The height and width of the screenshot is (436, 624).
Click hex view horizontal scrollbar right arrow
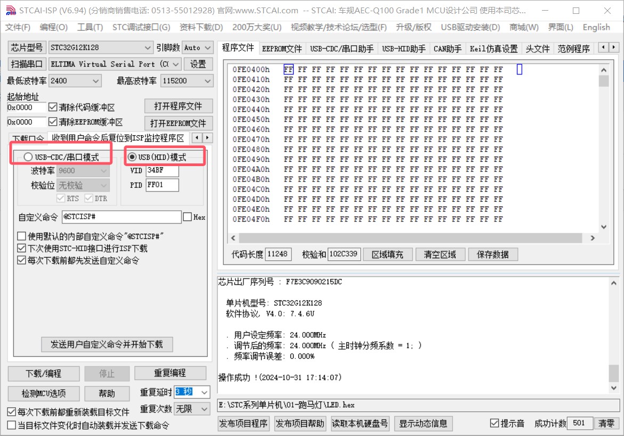[x=593, y=237]
